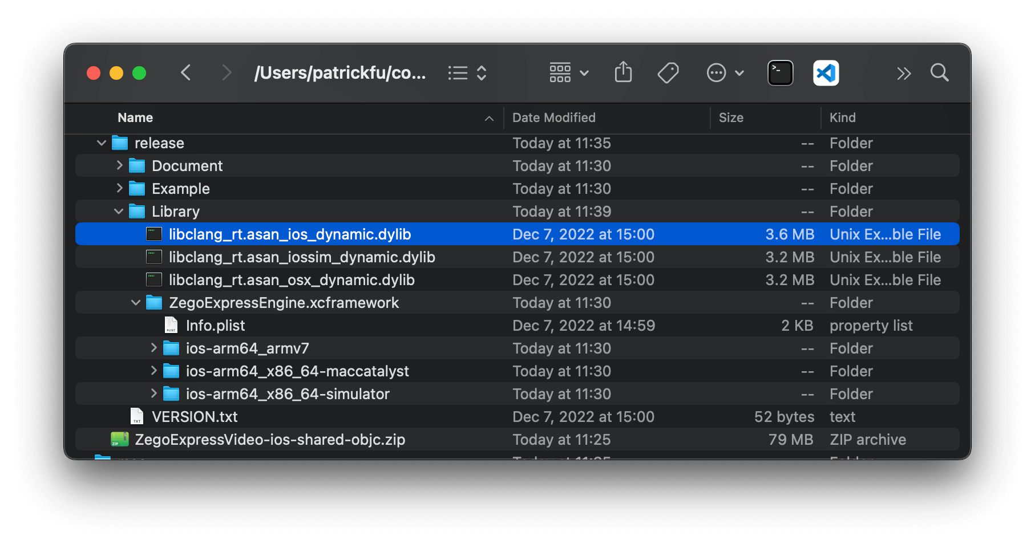Go back with the left chevron button

(x=185, y=73)
